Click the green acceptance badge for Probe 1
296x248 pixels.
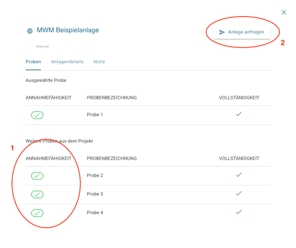(x=37, y=115)
